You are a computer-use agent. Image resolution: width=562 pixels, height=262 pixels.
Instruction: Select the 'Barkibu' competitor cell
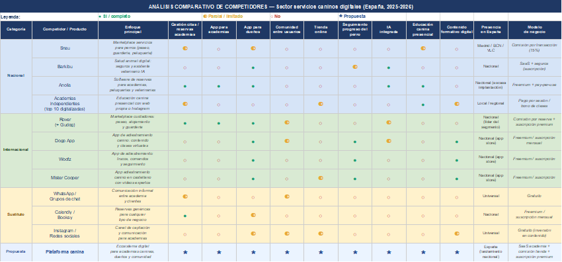[65, 67]
